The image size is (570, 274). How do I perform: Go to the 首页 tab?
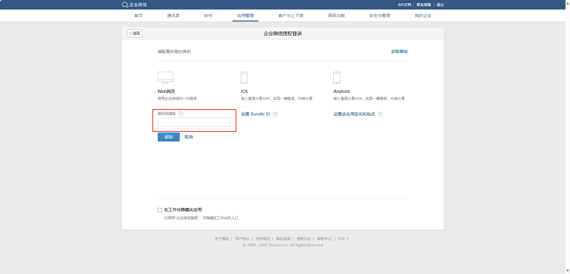click(x=138, y=15)
